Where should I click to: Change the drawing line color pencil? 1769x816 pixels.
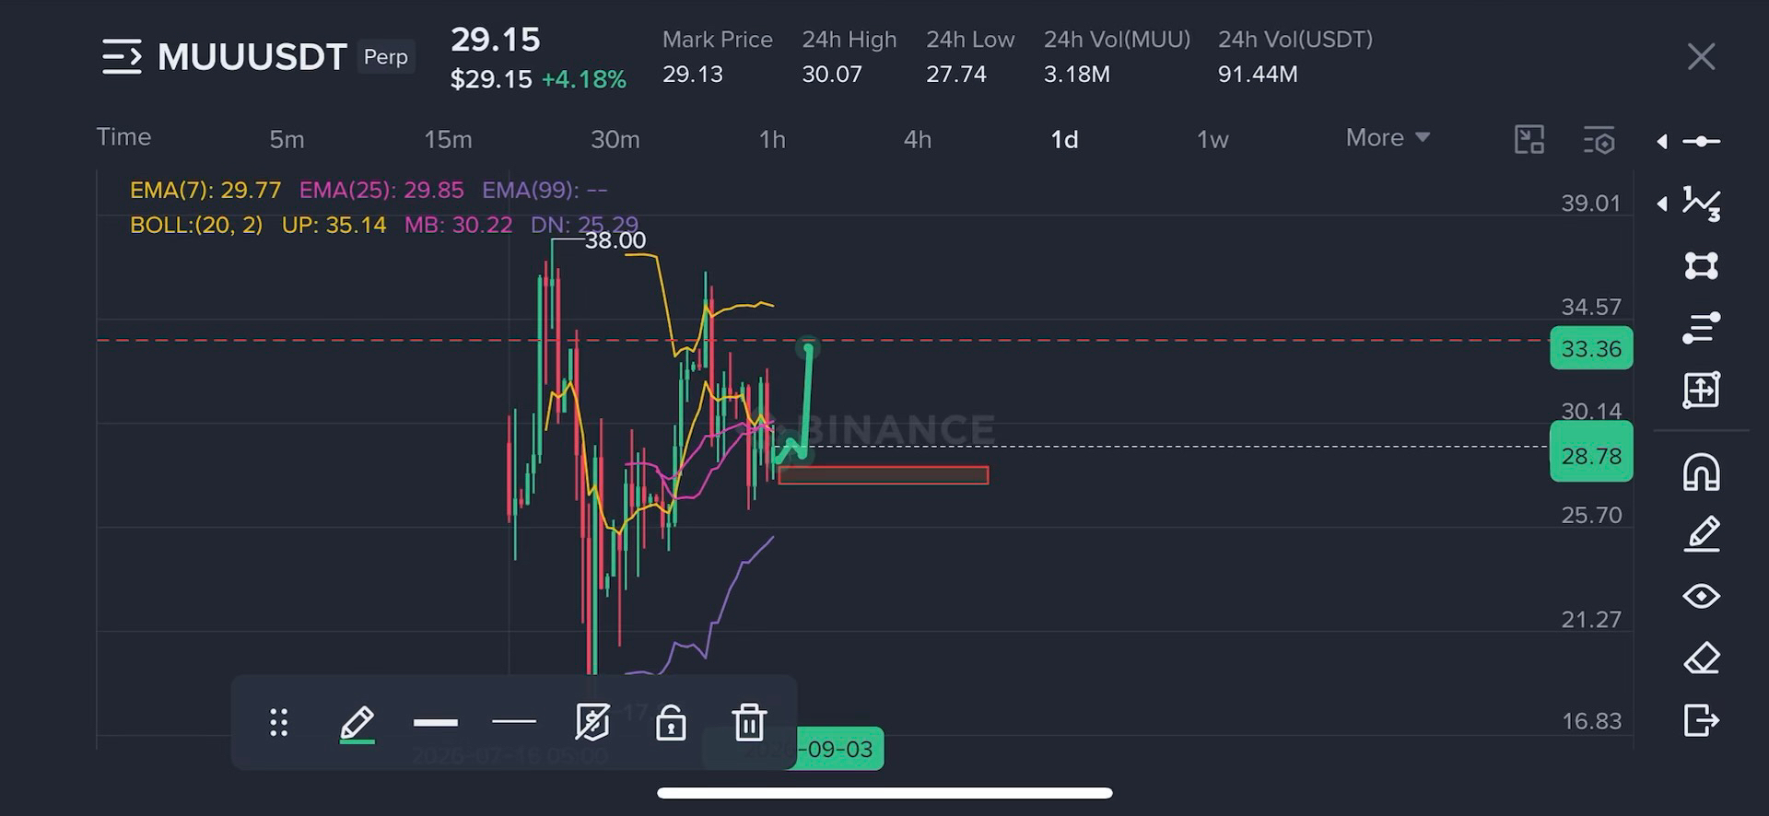click(357, 724)
